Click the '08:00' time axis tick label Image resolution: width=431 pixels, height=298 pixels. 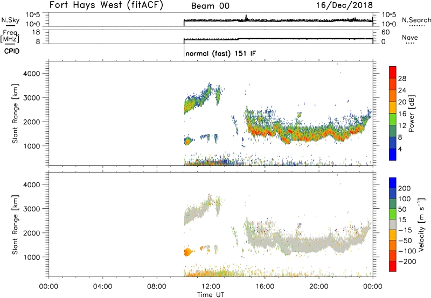point(157,287)
